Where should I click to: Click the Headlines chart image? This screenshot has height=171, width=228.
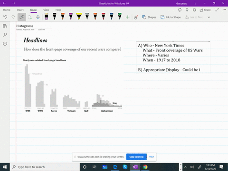[x=73, y=75]
